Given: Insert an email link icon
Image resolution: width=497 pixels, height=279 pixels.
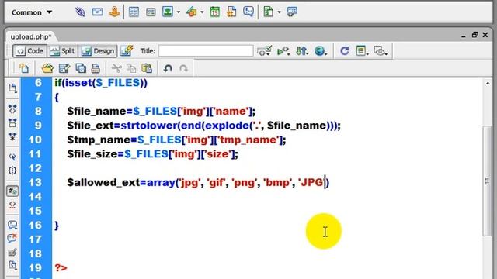Looking at the screenshot, I should point(97,12).
